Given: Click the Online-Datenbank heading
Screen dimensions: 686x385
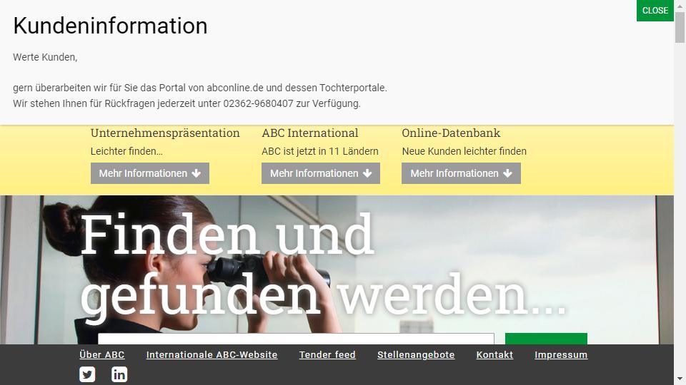Looking at the screenshot, I should tap(451, 133).
